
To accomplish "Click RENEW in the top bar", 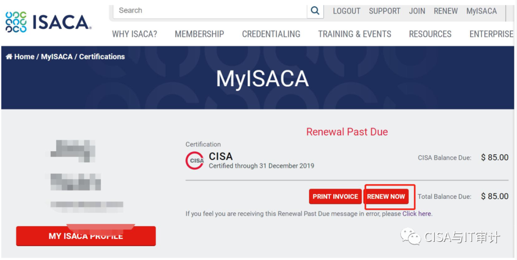I will coord(446,11).
